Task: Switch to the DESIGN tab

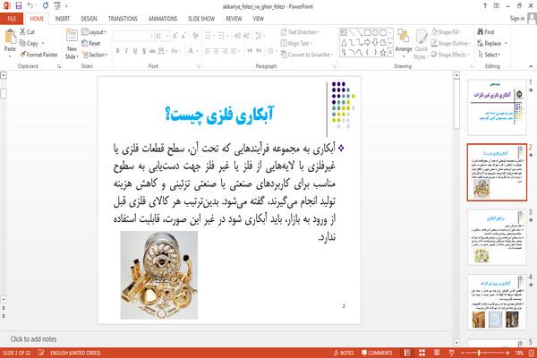Action: coord(89,19)
